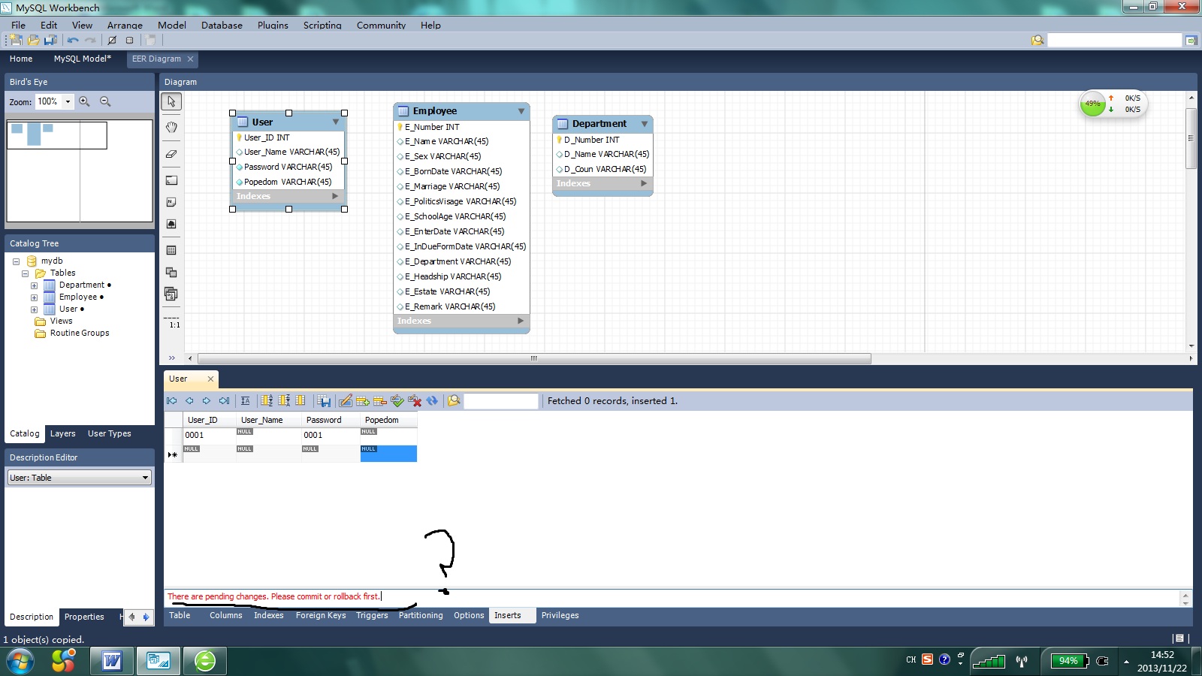This screenshot has width=1202, height=676.
Task: Sort column ascending in Inserts toolbar
Action: (x=267, y=401)
